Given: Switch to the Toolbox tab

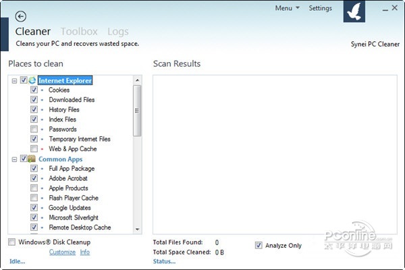Looking at the screenshot, I should pos(79,32).
